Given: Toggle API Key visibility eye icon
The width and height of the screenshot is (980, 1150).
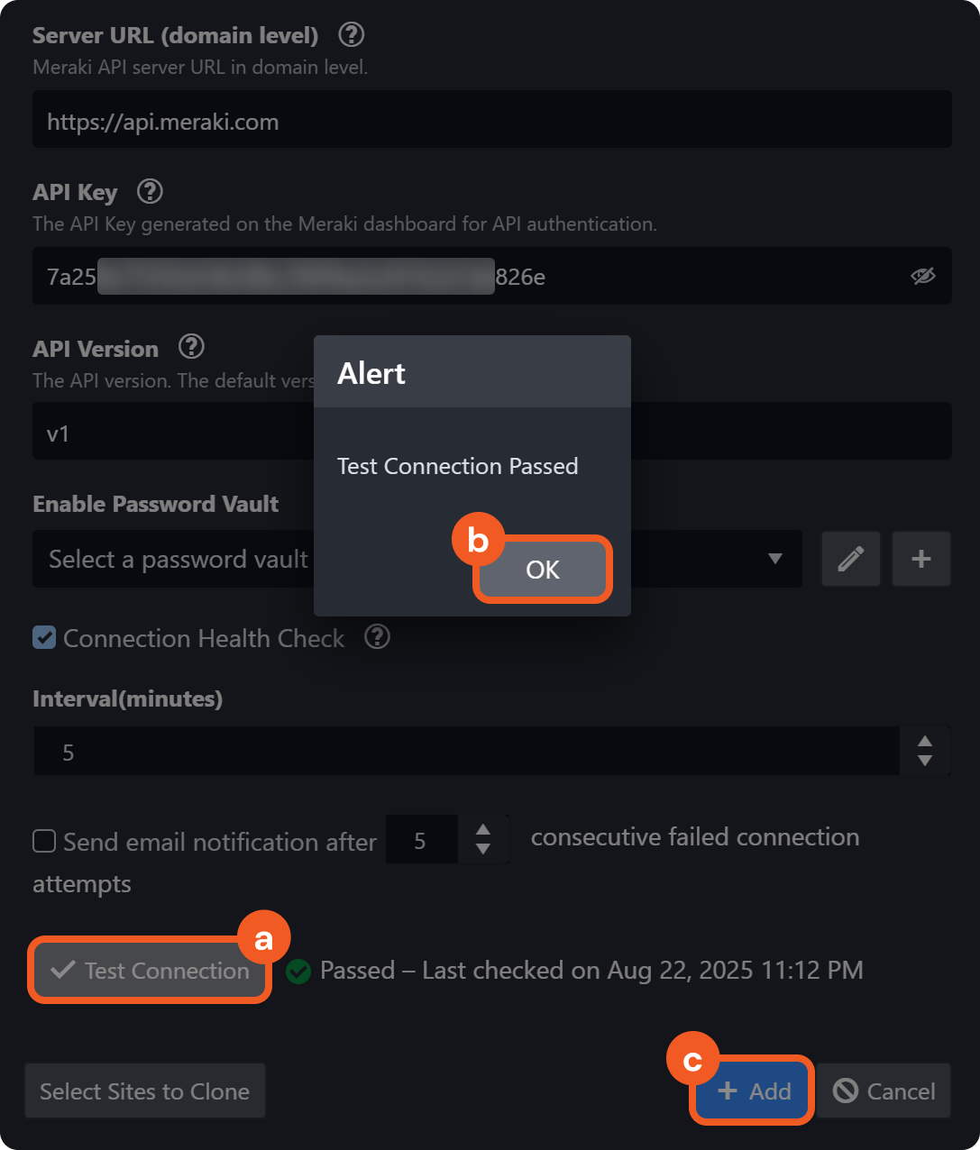Looking at the screenshot, I should point(922,276).
